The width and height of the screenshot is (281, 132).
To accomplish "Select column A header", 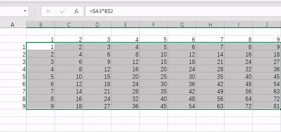I will pyautogui.click(x=13, y=25).
